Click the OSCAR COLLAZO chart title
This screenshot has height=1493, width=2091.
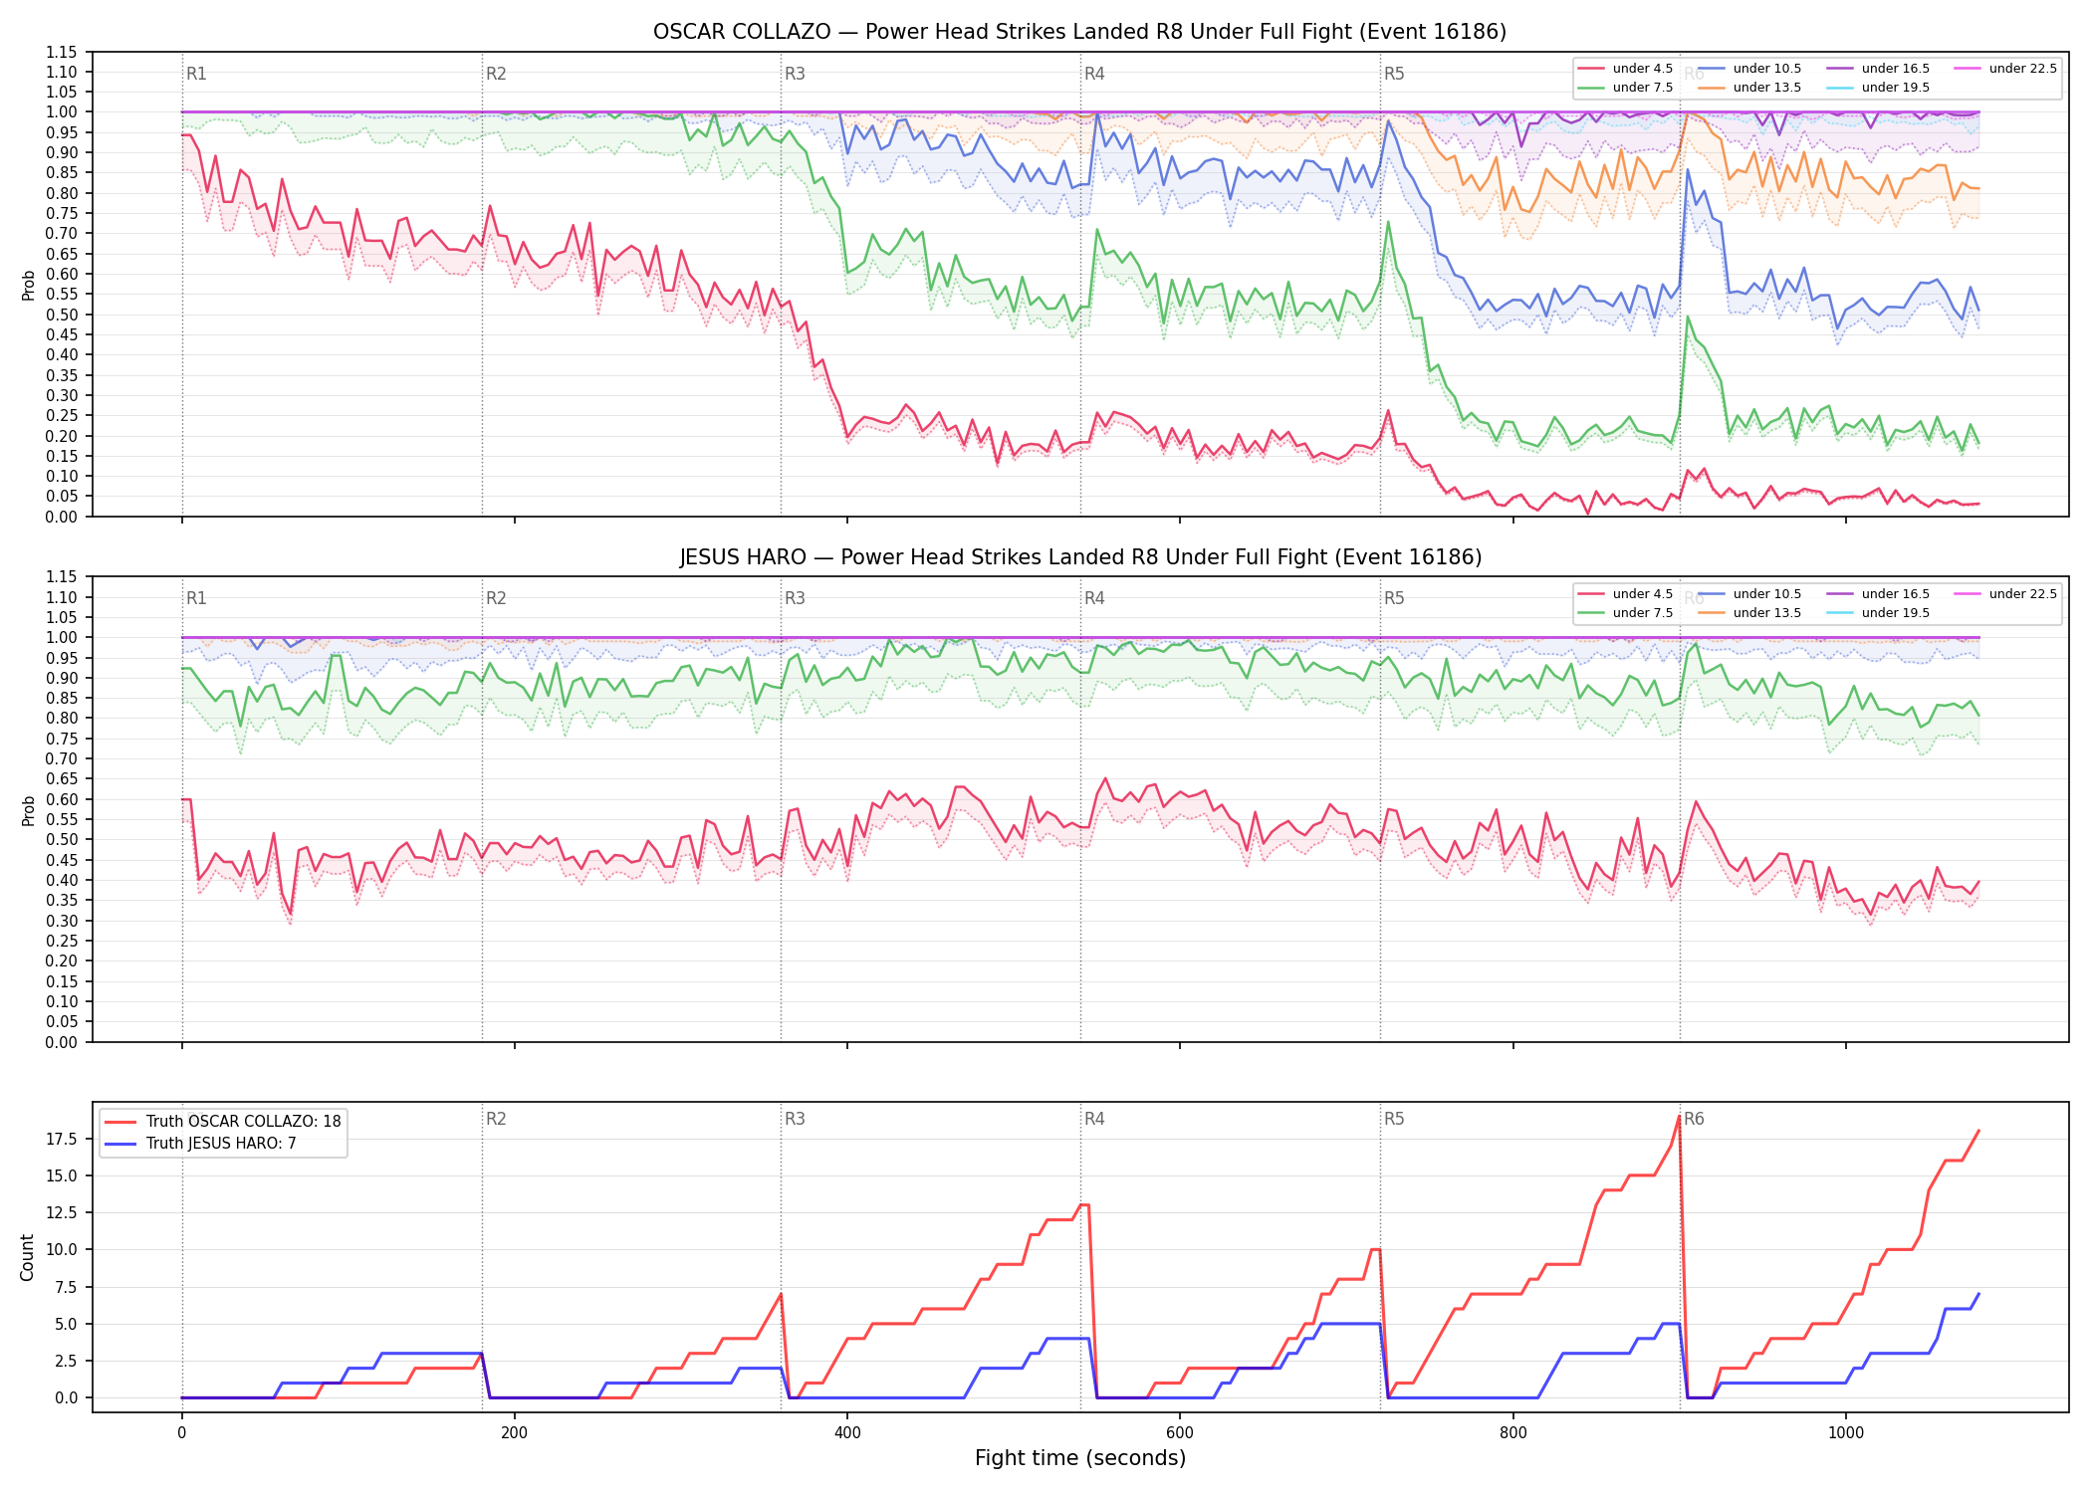pyautogui.click(x=1079, y=32)
